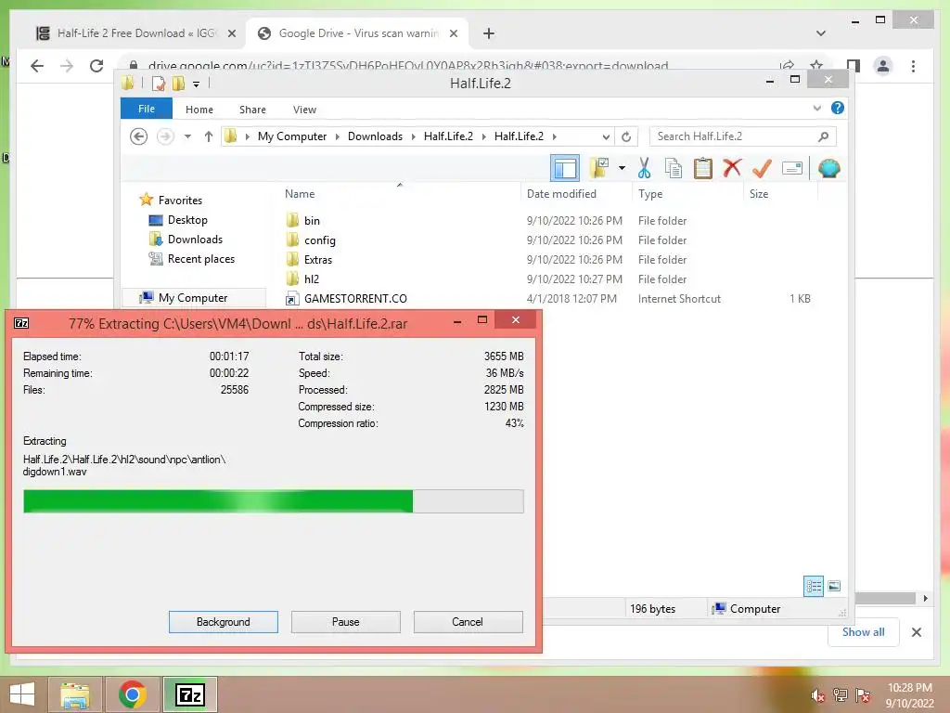Switch Explorer to large icons view
The height and width of the screenshot is (713, 950).
(834, 586)
